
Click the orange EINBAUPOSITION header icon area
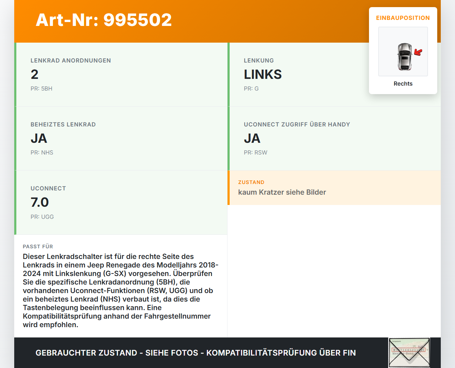(x=403, y=18)
